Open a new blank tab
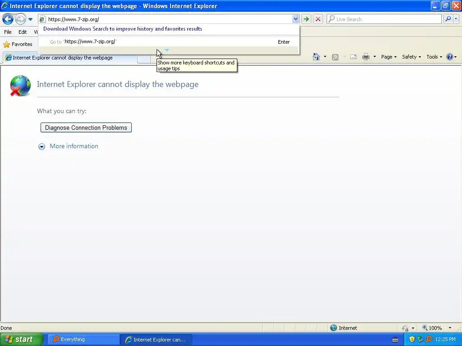This screenshot has height=346, width=462. click(144, 59)
